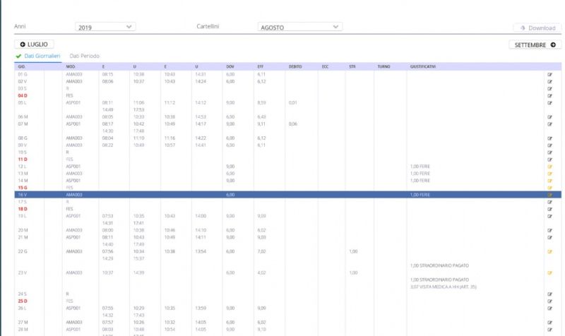Open edit icon on highlighted 16 V row
This screenshot has width=565, height=336.
[549, 195]
